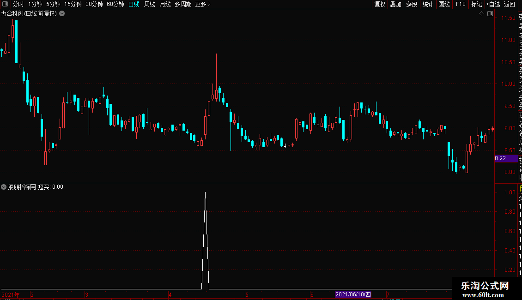Activate 画线 drawing tools

coord(444,4)
